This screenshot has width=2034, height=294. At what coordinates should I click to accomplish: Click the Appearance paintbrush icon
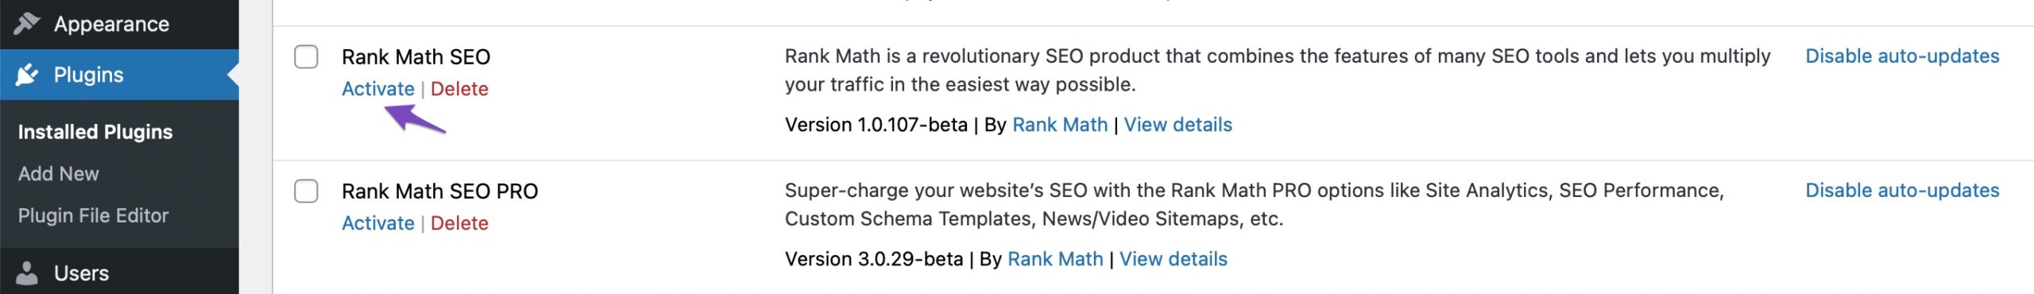(27, 24)
